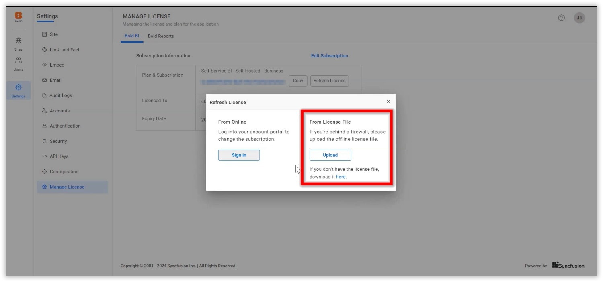Open the Sites globe icon
This screenshot has width=603, height=282.
pyautogui.click(x=18, y=41)
